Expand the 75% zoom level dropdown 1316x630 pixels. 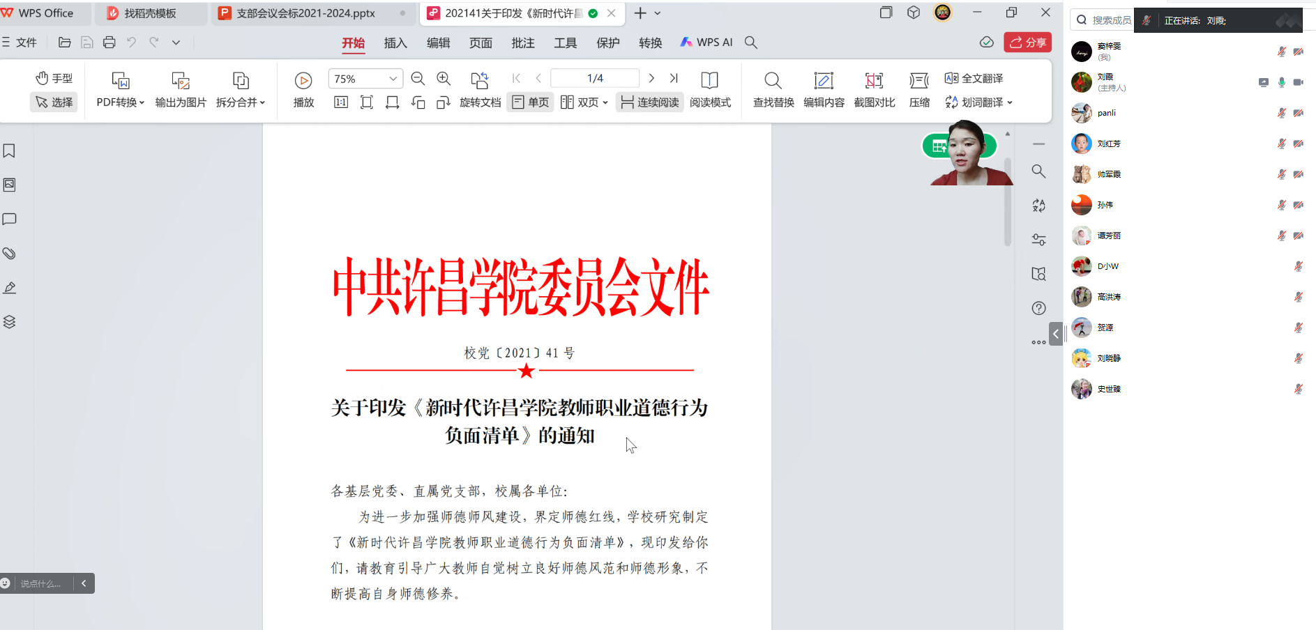click(x=393, y=79)
